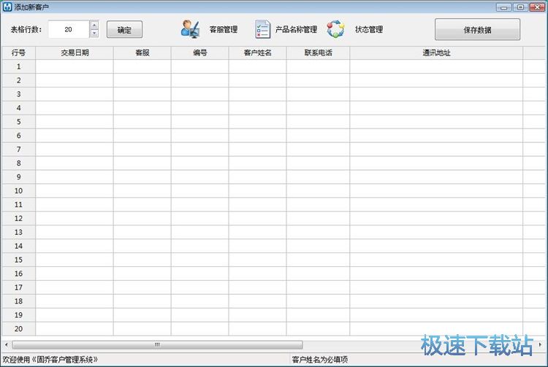This screenshot has width=548, height=367.
Task: Increase 表格行数 with the up arrow
Action: 94,25
